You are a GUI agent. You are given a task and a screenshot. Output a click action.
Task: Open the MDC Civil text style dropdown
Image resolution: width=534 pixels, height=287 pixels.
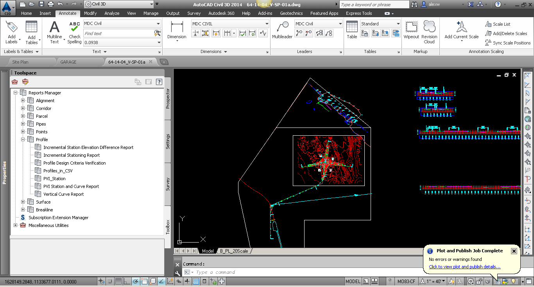[x=158, y=23]
